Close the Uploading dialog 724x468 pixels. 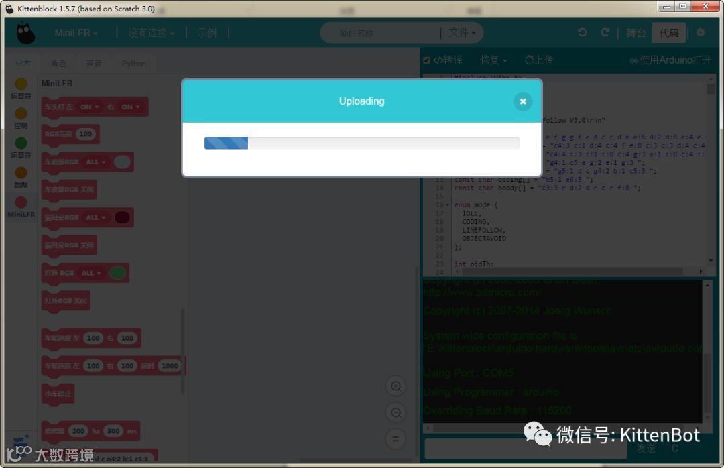[x=523, y=101]
